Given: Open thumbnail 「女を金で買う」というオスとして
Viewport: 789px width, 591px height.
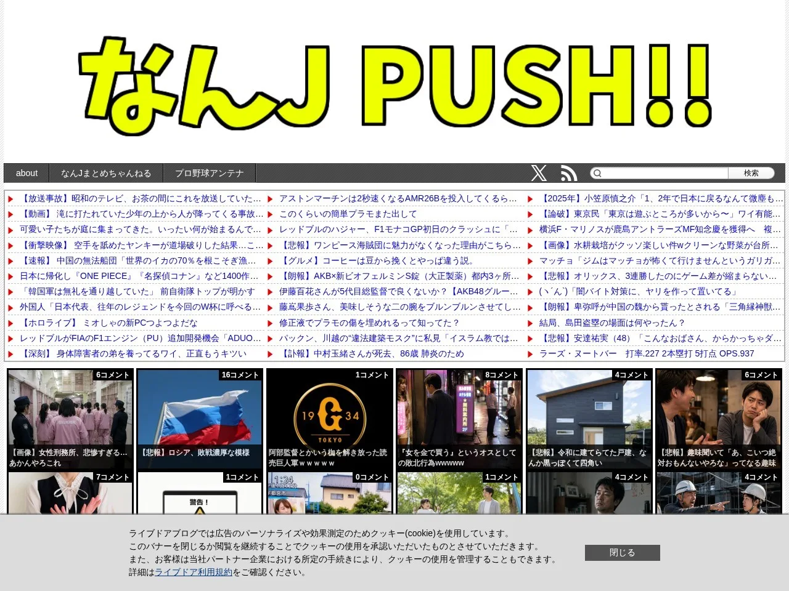Looking at the screenshot, I should tap(459, 419).
